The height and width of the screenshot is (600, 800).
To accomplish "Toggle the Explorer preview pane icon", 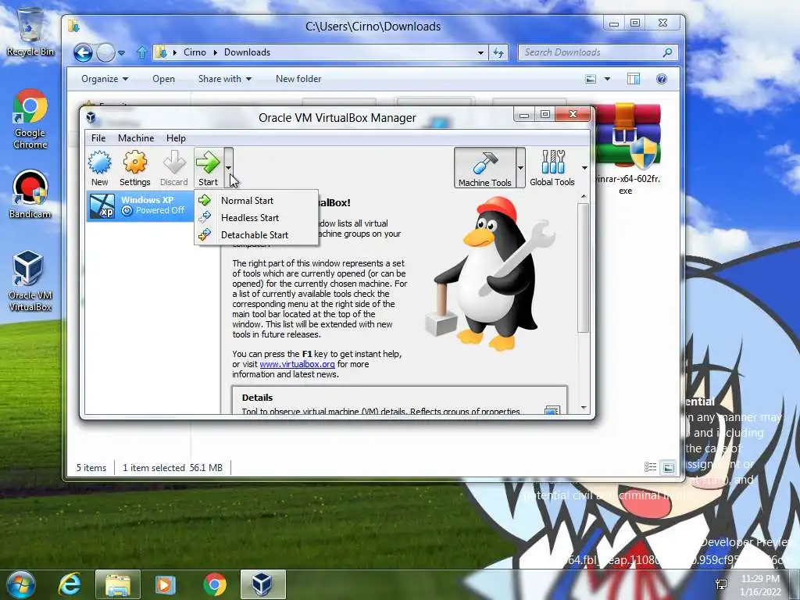I will [634, 79].
